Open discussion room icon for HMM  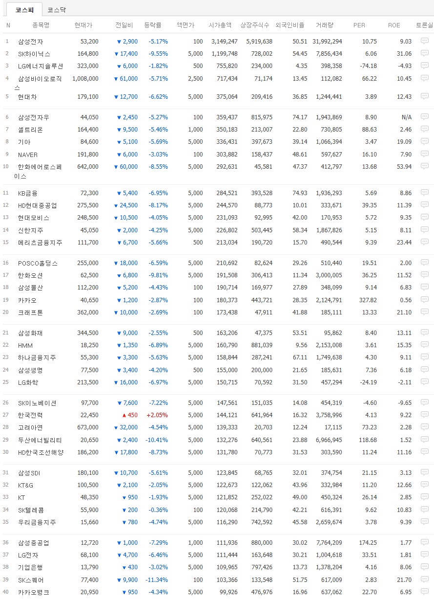coord(424,345)
